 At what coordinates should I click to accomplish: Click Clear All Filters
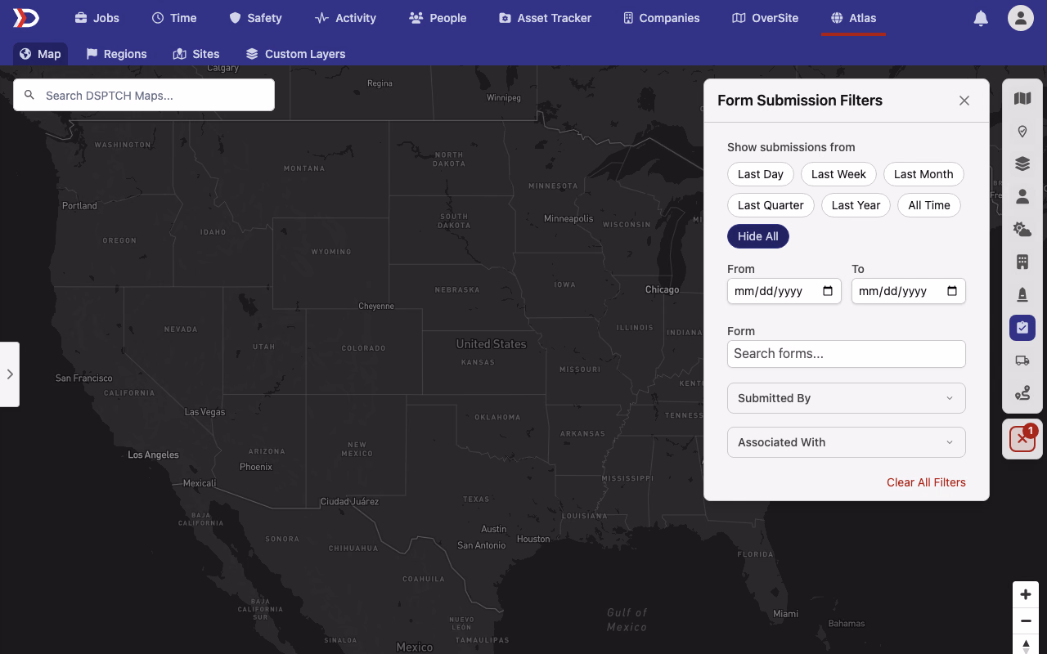(x=926, y=482)
